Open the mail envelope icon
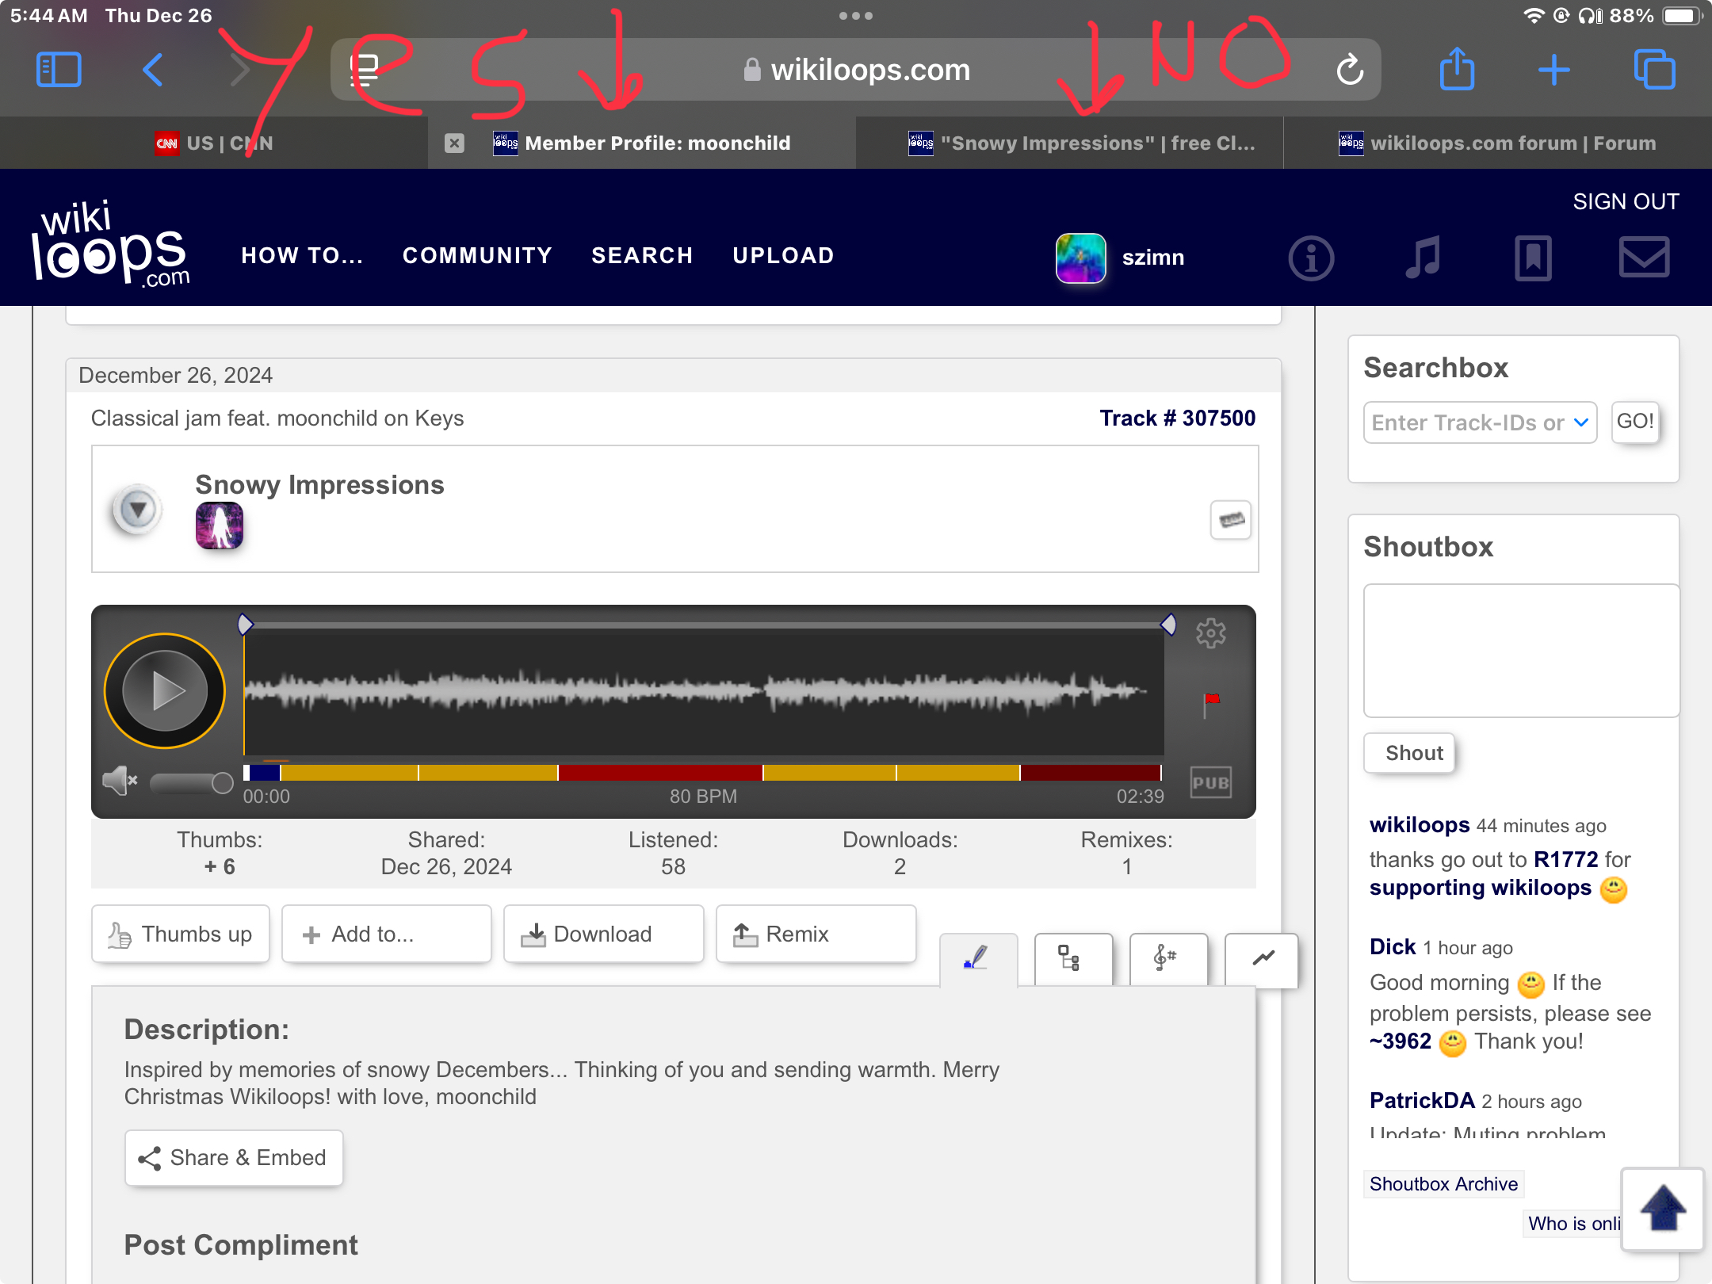The image size is (1712, 1284). tap(1644, 258)
